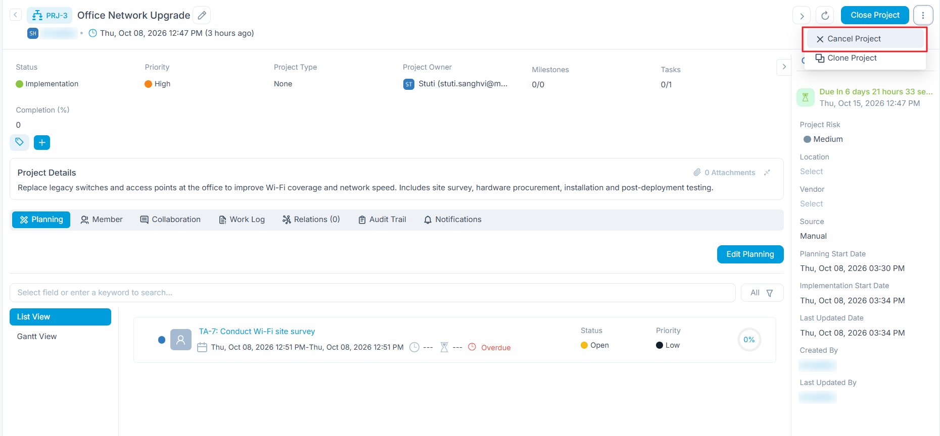The height and width of the screenshot is (436, 940).
Task: Select a Location value
Action: click(812, 172)
